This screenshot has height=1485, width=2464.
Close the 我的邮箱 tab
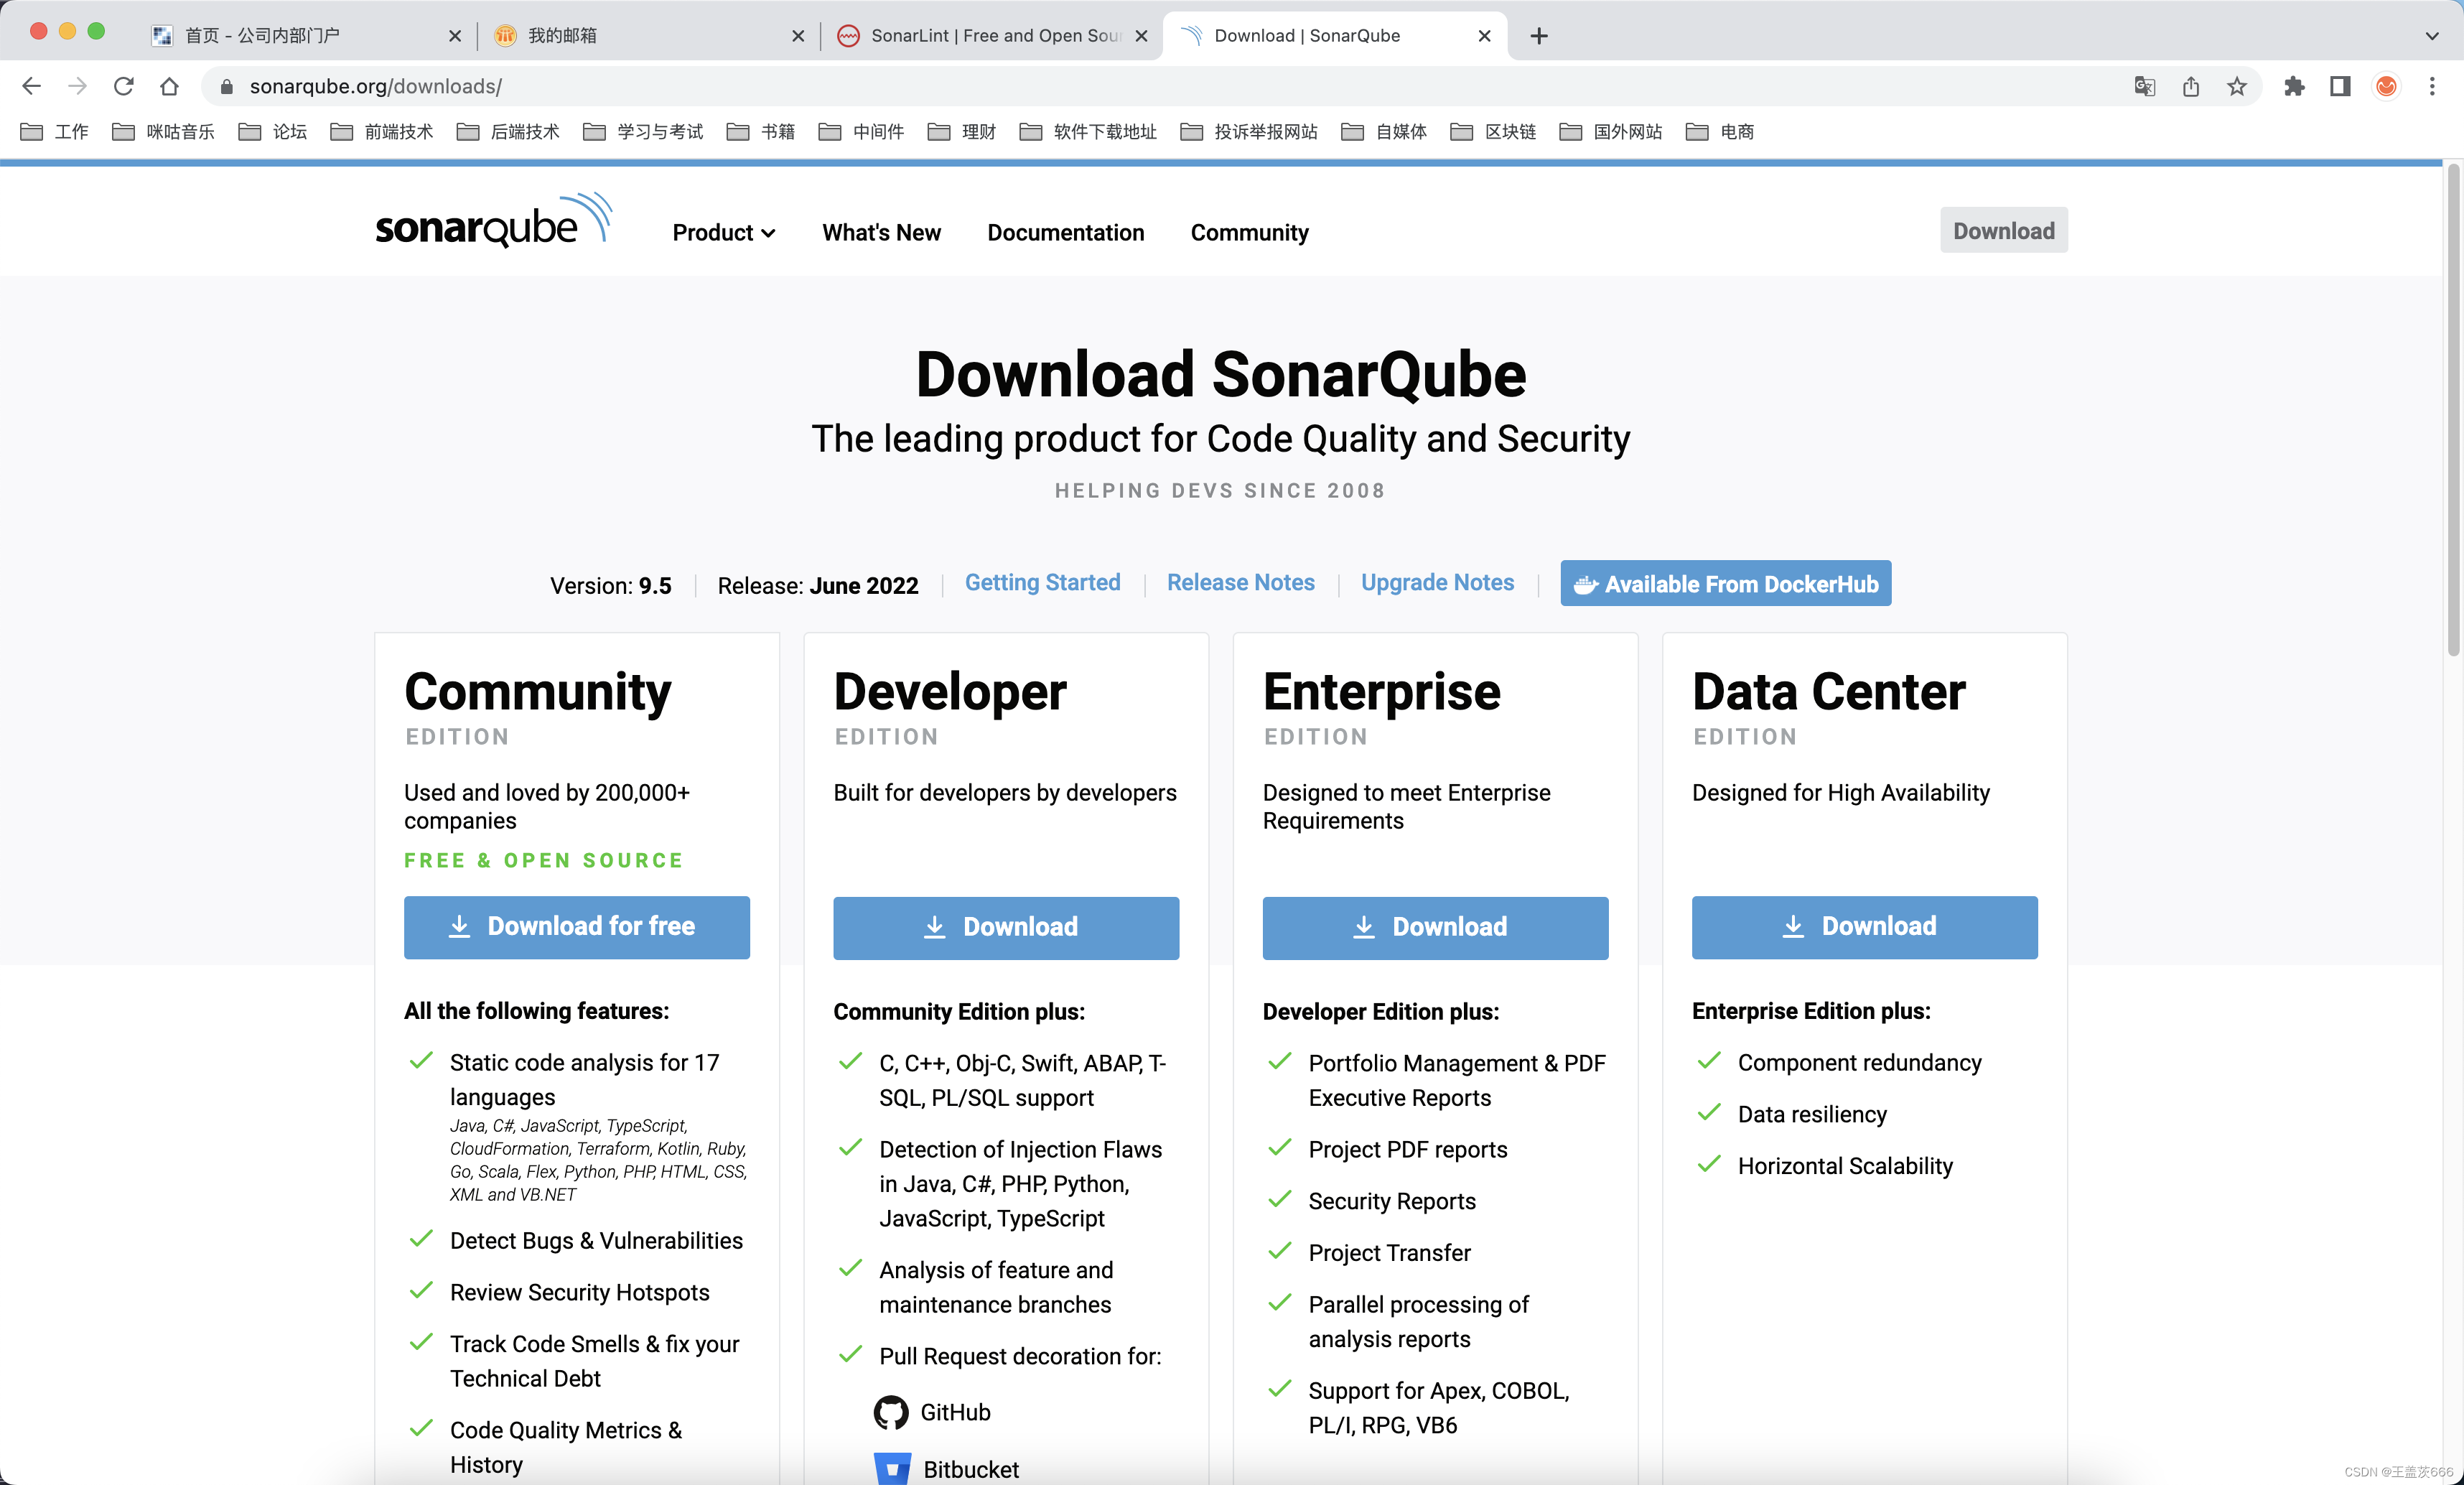point(798,36)
